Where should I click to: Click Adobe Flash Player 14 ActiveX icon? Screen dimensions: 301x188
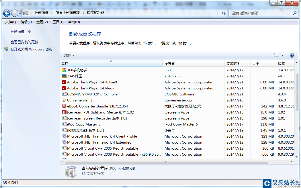64,82
